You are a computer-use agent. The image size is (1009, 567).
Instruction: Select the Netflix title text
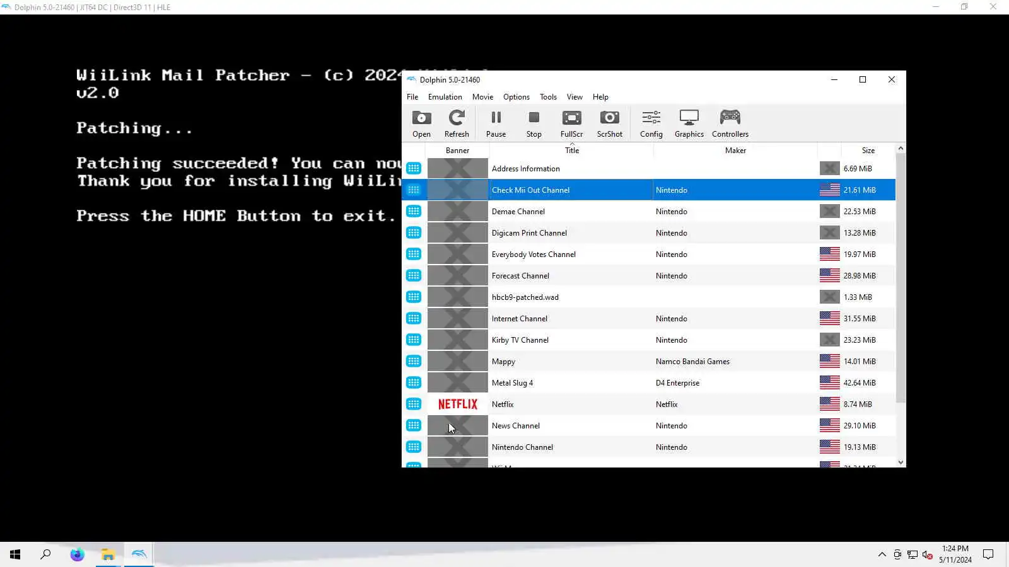[x=503, y=404]
